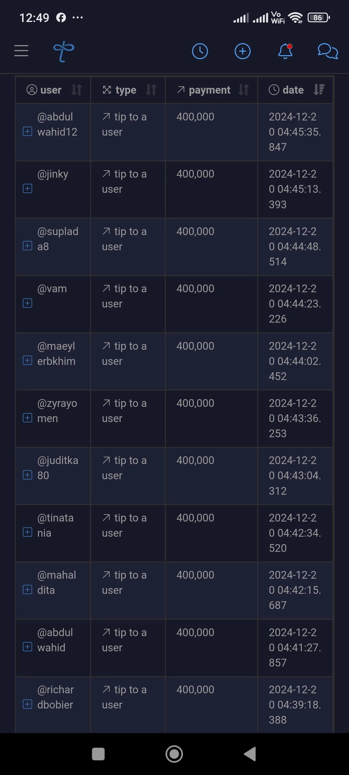
Task: Tap the app logo icon
Action: tap(64, 51)
